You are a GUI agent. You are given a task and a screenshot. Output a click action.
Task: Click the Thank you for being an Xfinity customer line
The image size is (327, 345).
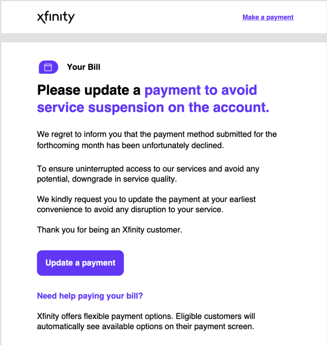[109, 230]
